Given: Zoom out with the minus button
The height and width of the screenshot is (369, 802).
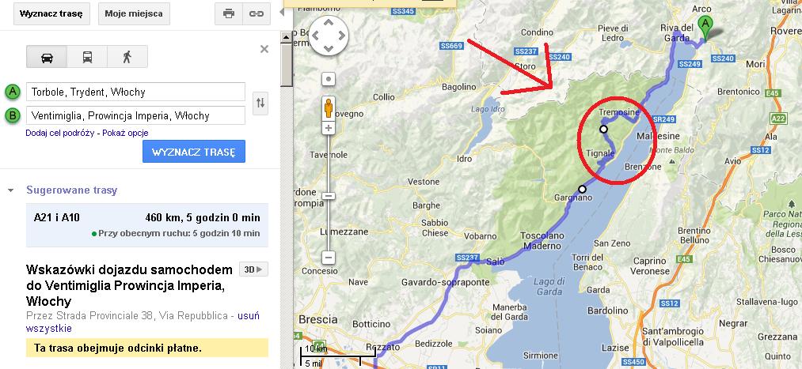Looking at the screenshot, I should [x=329, y=258].
